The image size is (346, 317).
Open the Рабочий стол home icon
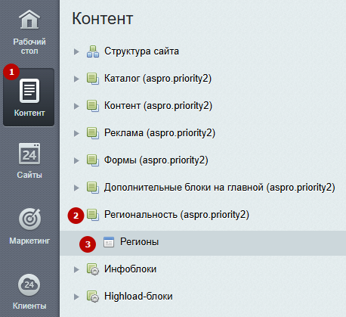[x=29, y=20]
